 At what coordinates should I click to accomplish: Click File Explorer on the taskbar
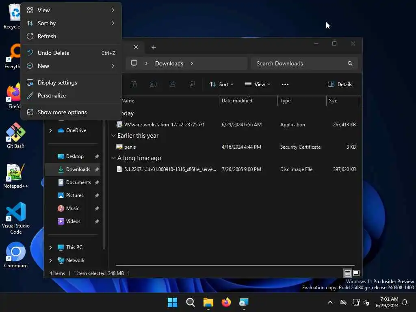[208, 302]
